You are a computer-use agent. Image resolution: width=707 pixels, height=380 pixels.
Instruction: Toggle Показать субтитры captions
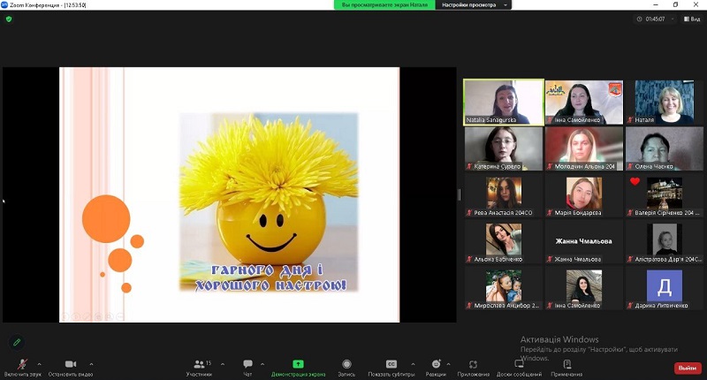[392, 365]
